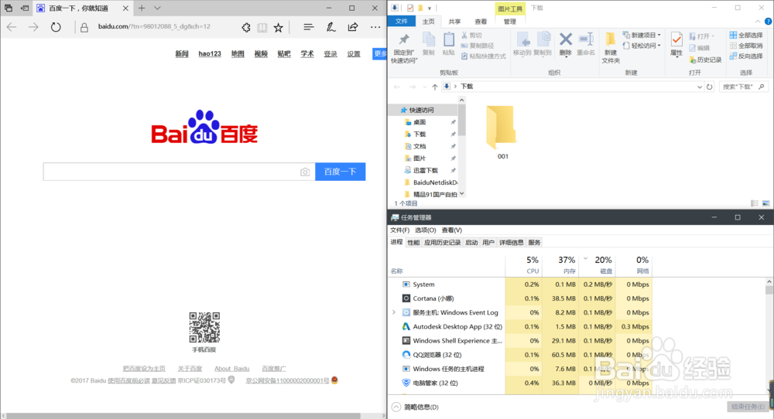The width and height of the screenshot is (774, 419).
Task: Expand the New item (新建项目) dropdown
Action: click(x=642, y=35)
